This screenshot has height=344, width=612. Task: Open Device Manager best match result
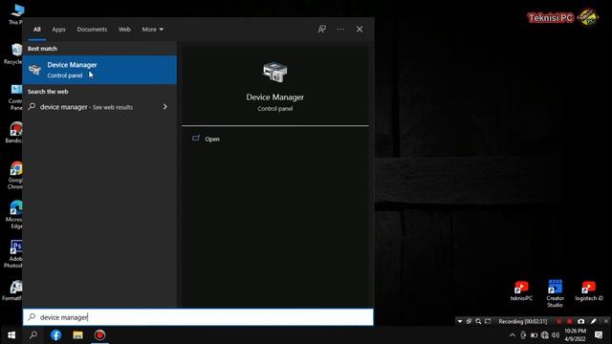[x=99, y=70]
